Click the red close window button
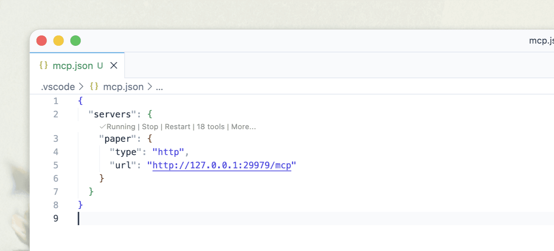The height and width of the screenshot is (251, 554). click(42, 41)
